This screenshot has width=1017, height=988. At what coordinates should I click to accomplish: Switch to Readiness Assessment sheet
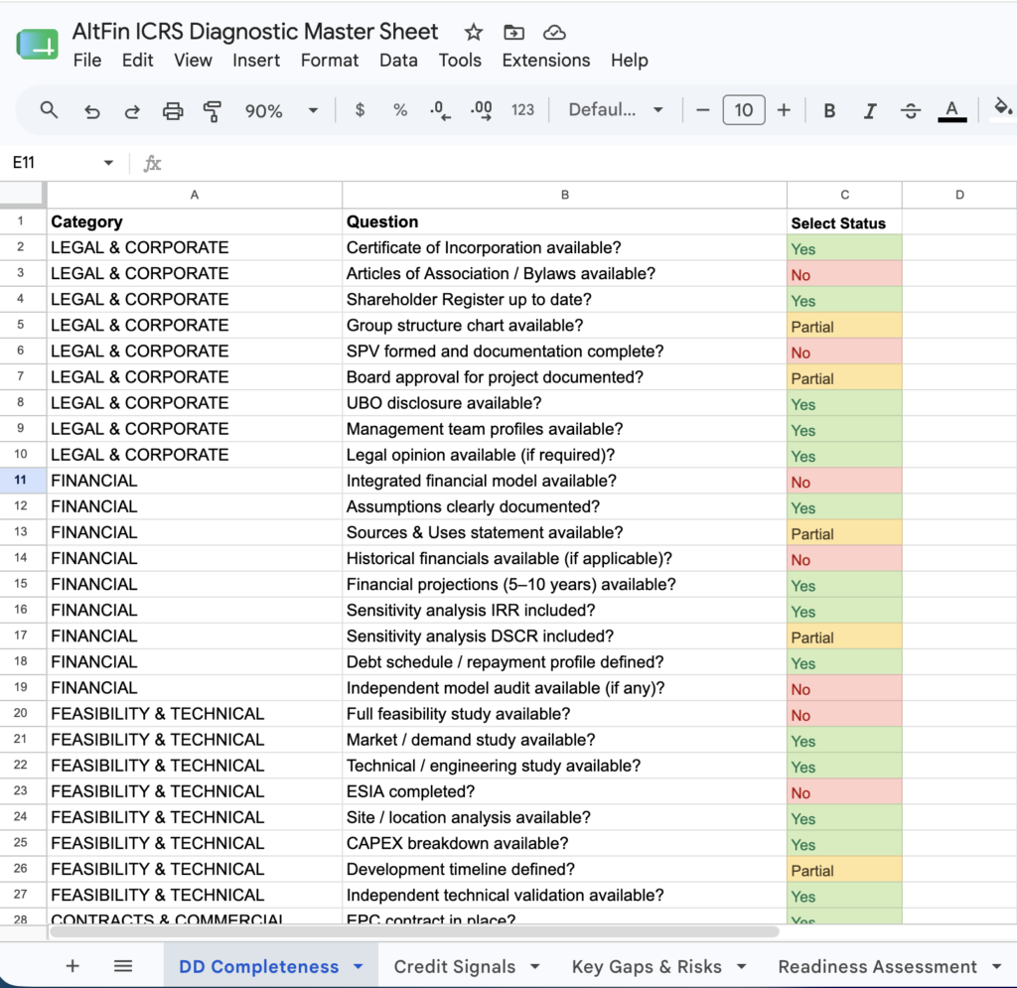(x=877, y=966)
